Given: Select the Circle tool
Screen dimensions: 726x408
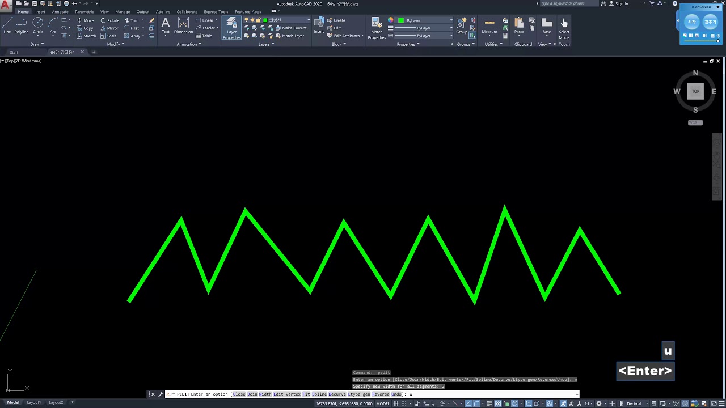Looking at the screenshot, I should tap(37, 25).
